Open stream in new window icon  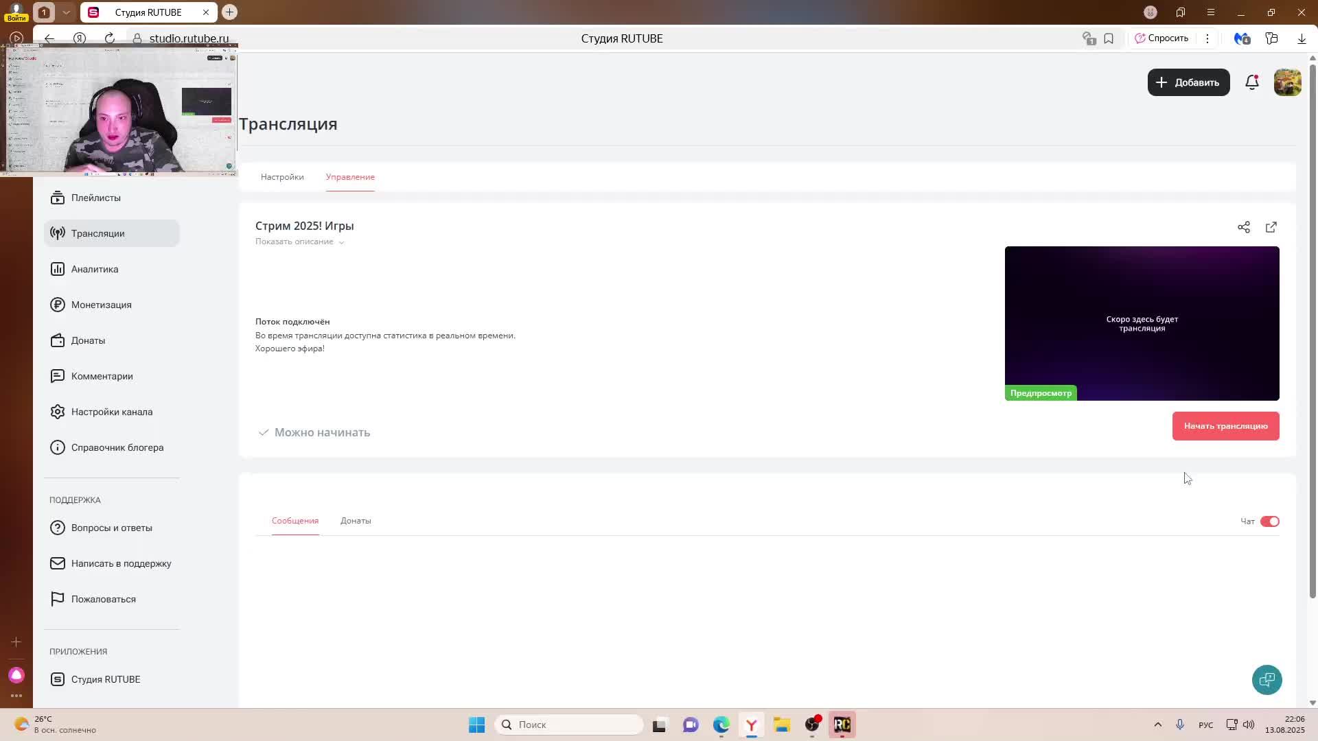point(1271,227)
